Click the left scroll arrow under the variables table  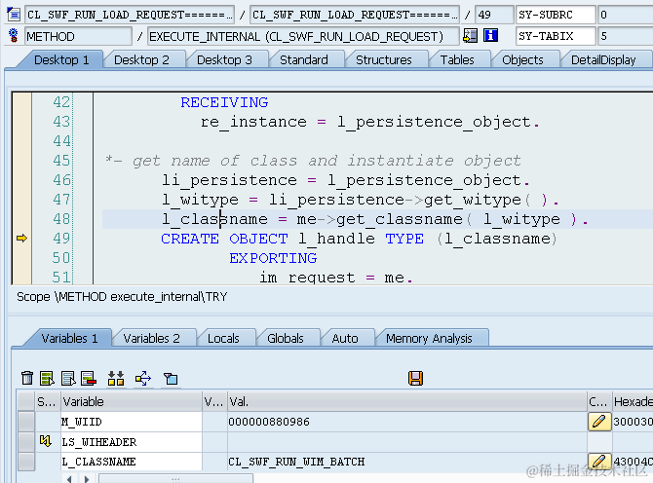point(69,479)
